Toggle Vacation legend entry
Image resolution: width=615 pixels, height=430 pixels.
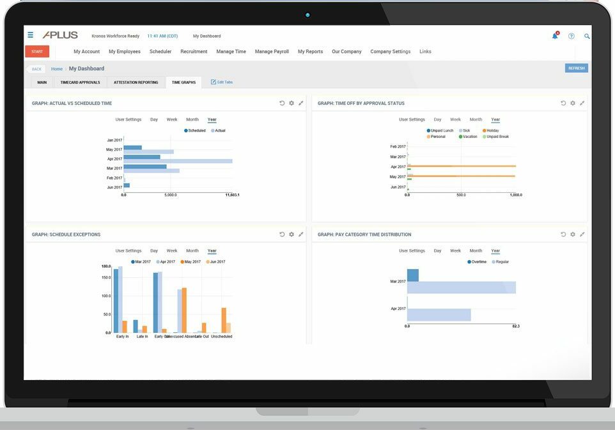tap(468, 137)
